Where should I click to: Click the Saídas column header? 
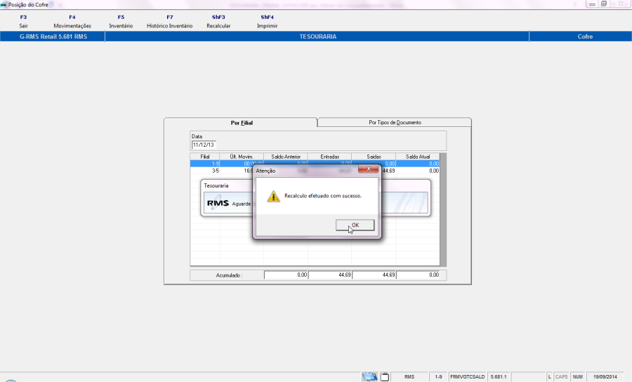click(x=374, y=157)
